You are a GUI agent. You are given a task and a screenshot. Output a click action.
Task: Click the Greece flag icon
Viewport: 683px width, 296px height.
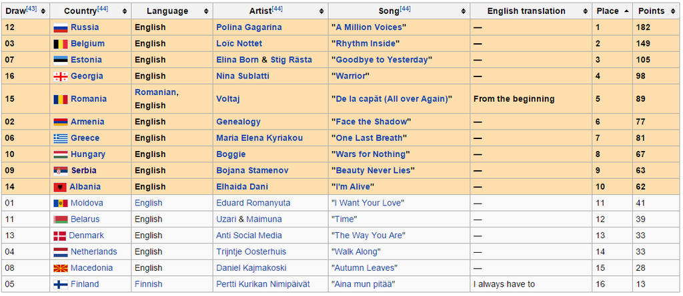tap(60, 138)
